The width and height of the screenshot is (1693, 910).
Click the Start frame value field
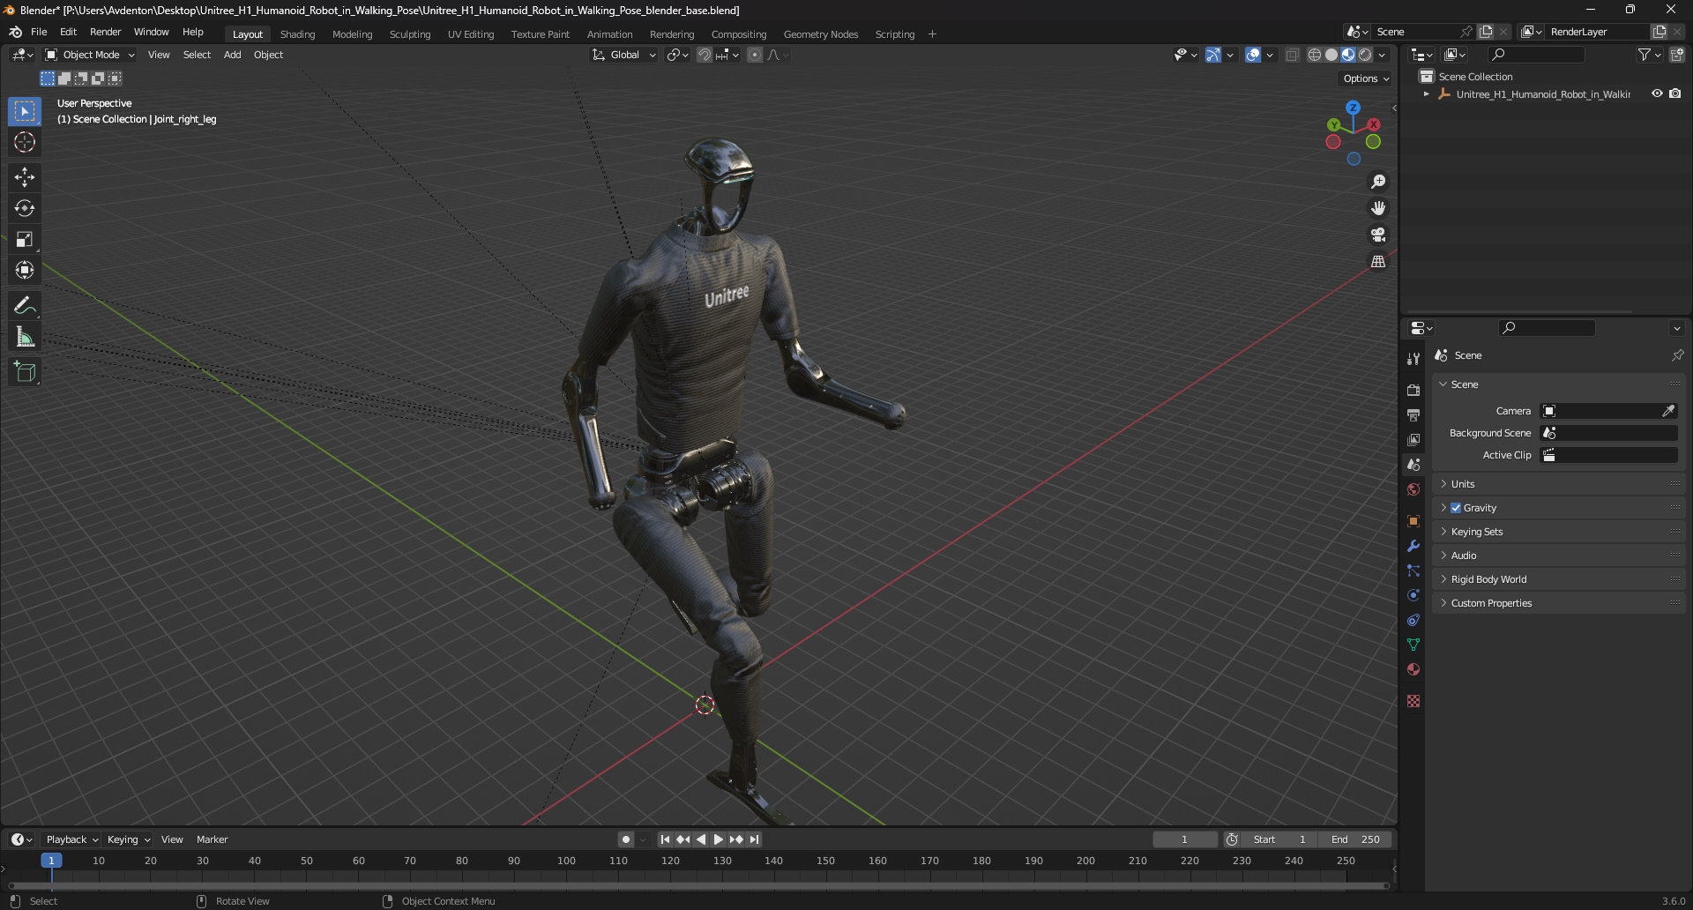pos(1282,839)
